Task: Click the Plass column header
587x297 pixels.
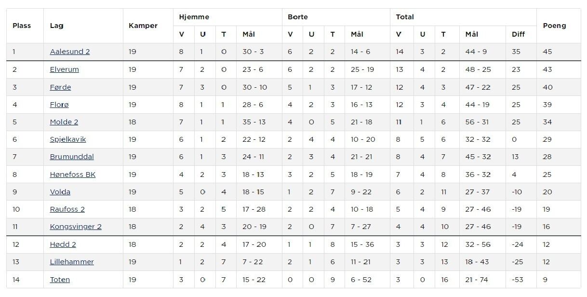Action: tap(22, 26)
